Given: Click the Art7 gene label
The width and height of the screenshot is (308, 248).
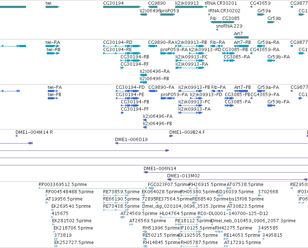Looking at the screenshot, I should (x=238, y=34).
